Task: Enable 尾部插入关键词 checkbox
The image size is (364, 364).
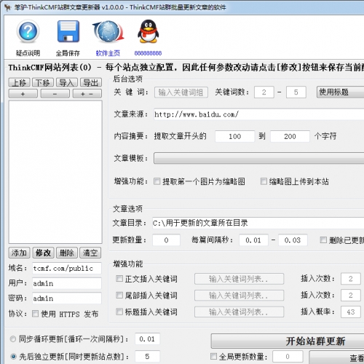Action: [x=119, y=295]
